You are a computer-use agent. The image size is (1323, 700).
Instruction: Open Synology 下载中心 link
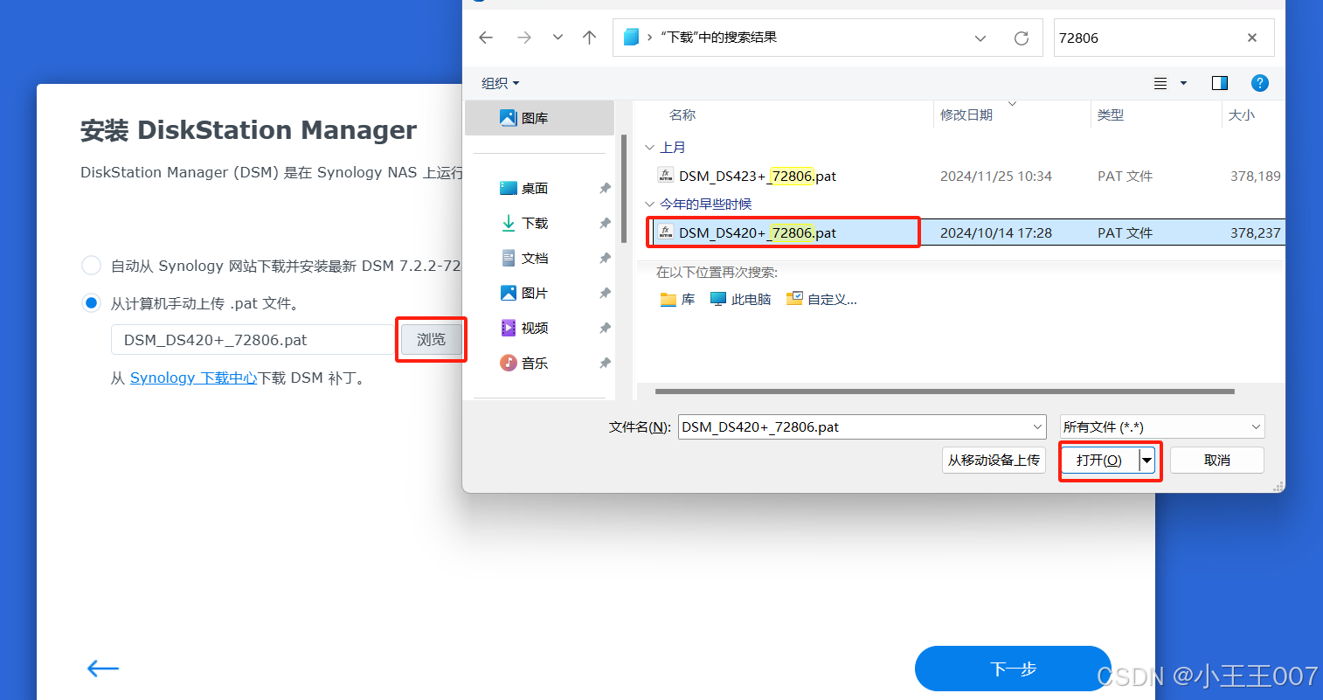(193, 378)
